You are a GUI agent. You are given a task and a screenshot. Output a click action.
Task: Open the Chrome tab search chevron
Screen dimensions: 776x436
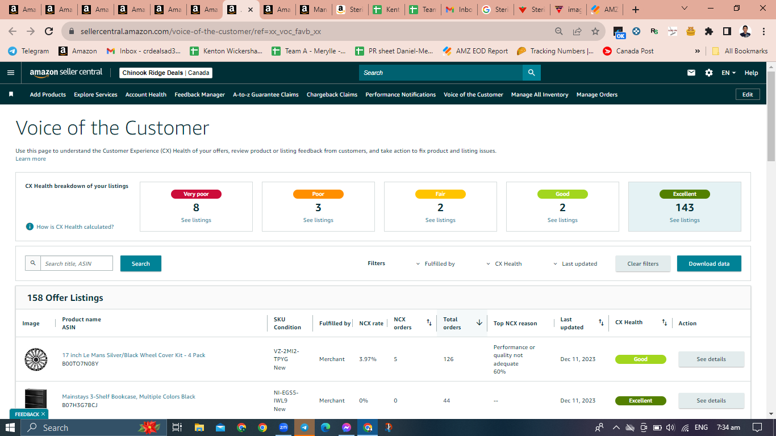685,9
